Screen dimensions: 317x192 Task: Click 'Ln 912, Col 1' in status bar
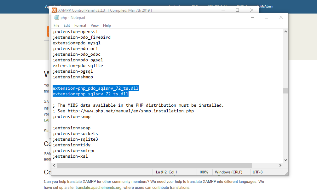tap(166, 172)
